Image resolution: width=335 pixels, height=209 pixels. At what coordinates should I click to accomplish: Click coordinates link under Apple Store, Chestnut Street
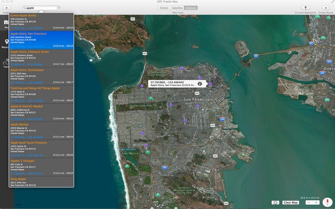(x=27, y=64)
